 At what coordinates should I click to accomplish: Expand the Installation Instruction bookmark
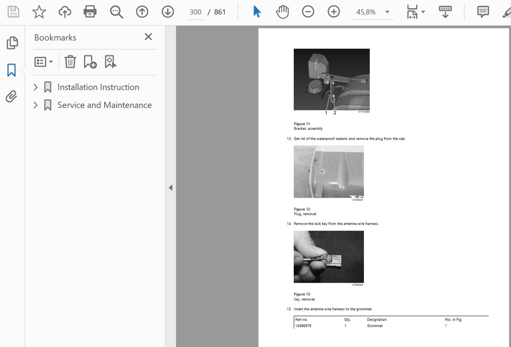coord(36,87)
